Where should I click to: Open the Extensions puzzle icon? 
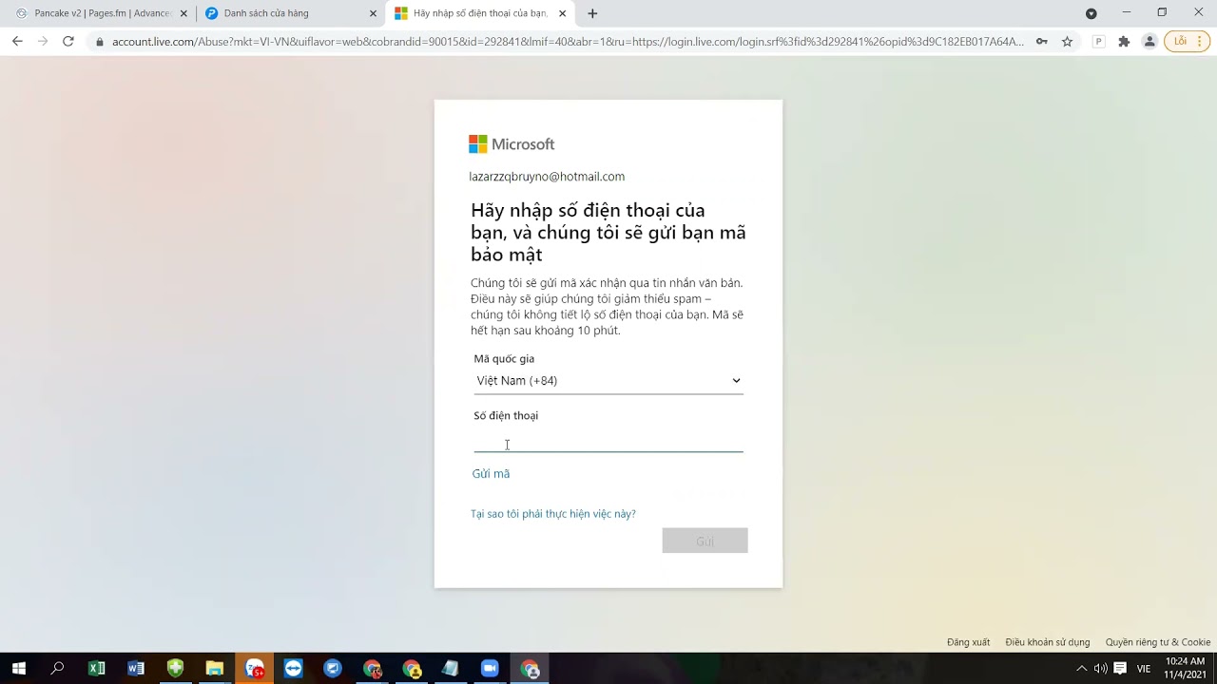[1124, 42]
